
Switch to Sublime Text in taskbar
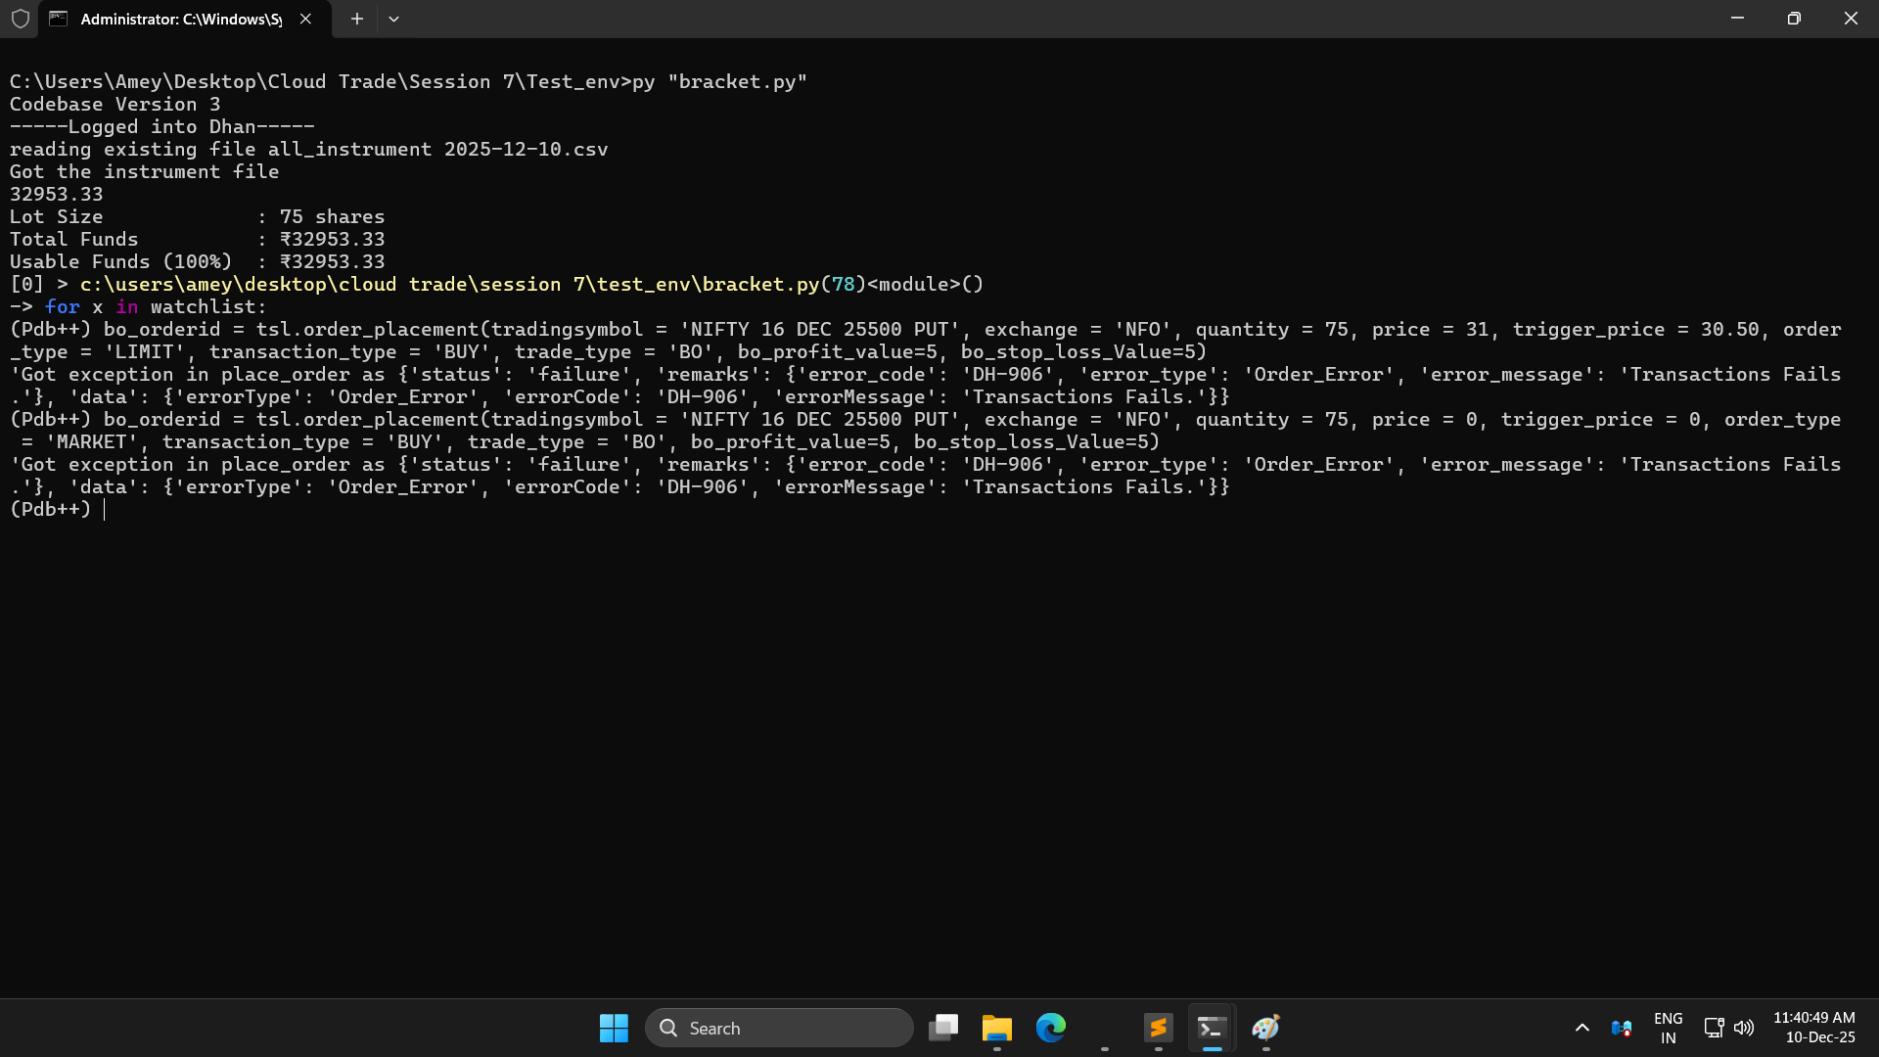(1158, 1028)
